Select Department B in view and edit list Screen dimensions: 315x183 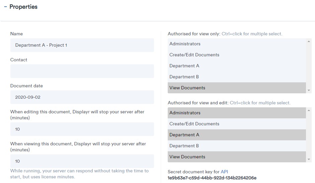click(x=237, y=146)
